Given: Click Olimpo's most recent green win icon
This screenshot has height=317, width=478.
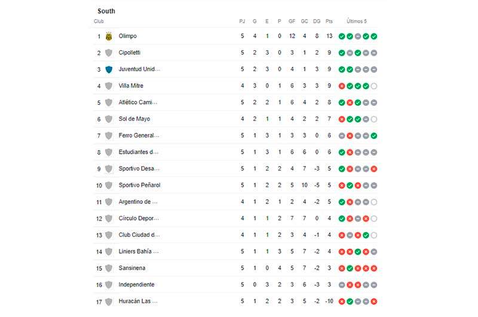Looking at the screenshot, I should pyautogui.click(x=374, y=36).
